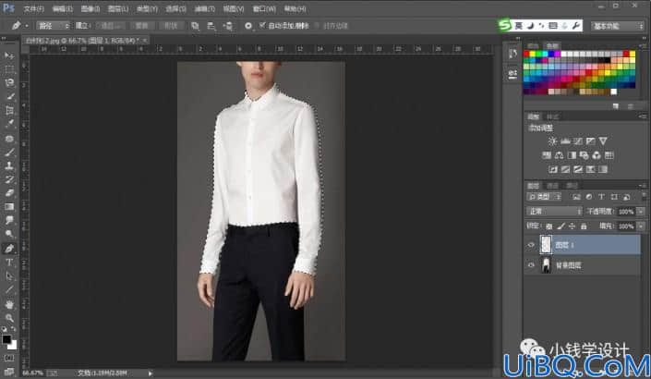Select the History Brush tool
The width and height of the screenshot is (651, 379).
click(9, 179)
